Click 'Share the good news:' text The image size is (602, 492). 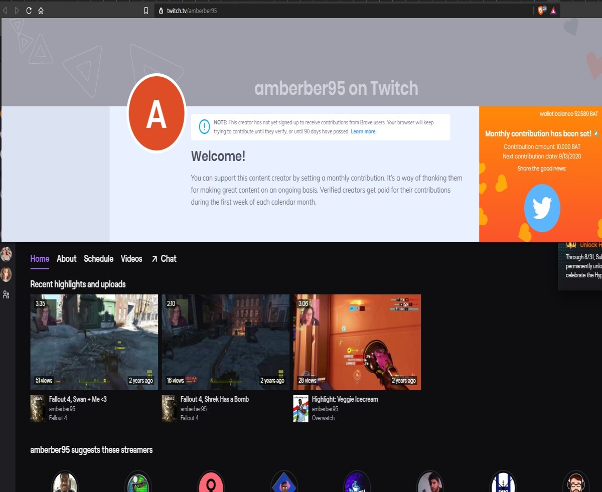(542, 169)
